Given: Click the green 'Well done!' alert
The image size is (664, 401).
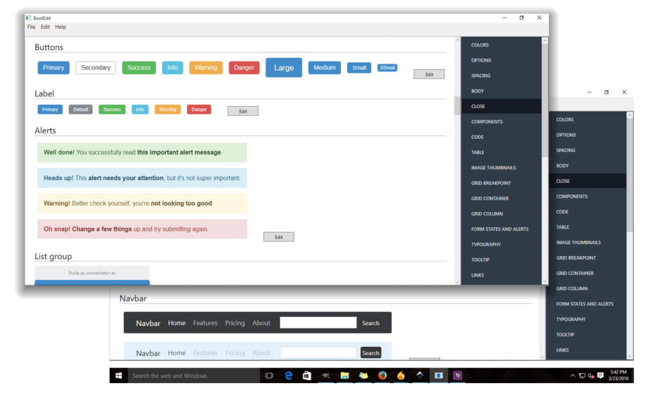Looking at the screenshot, I should point(142,153).
